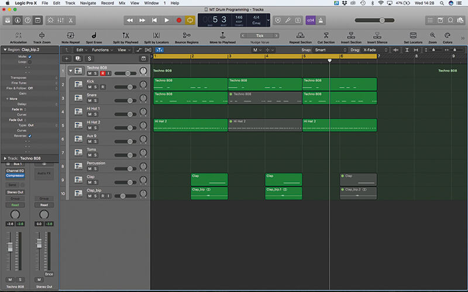Adjust the master volume slider
The width and height of the screenshot is (468, 292).
(382, 20)
